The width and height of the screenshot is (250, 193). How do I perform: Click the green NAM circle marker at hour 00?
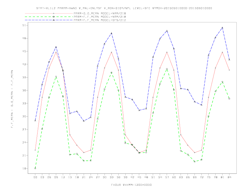tap(35, 168)
